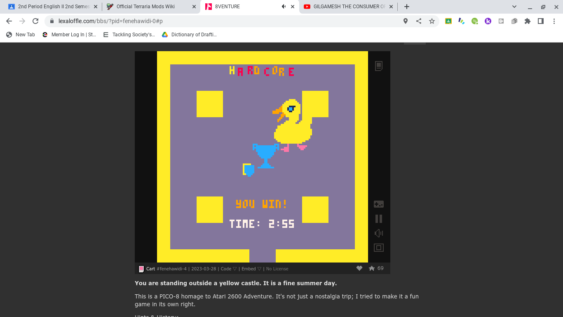The width and height of the screenshot is (563, 317).
Task: Open the Cart link below the player
Action: coord(150,269)
